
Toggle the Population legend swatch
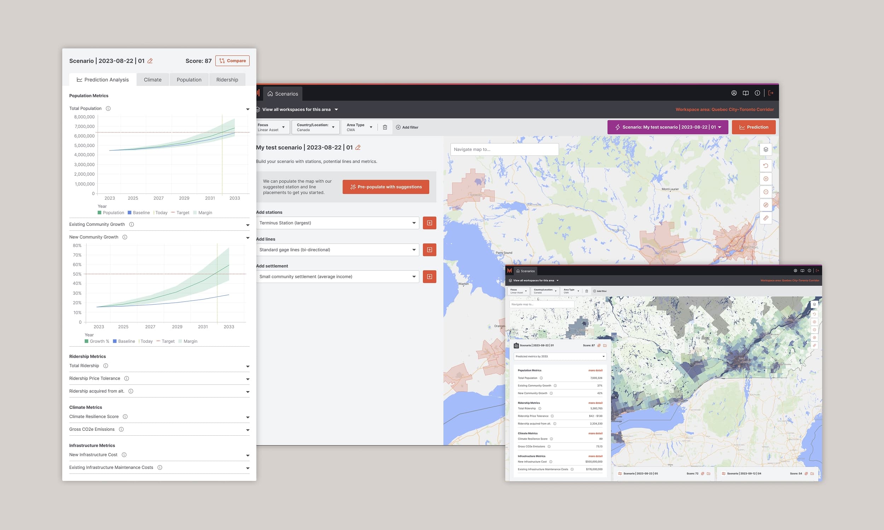pyautogui.click(x=100, y=213)
